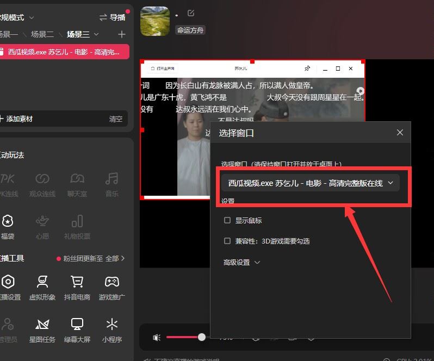The width and height of the screenshot is (434, 361).
Task: Open the window selection dropdown 西瓜视频.exe
Action: (311, 183)
